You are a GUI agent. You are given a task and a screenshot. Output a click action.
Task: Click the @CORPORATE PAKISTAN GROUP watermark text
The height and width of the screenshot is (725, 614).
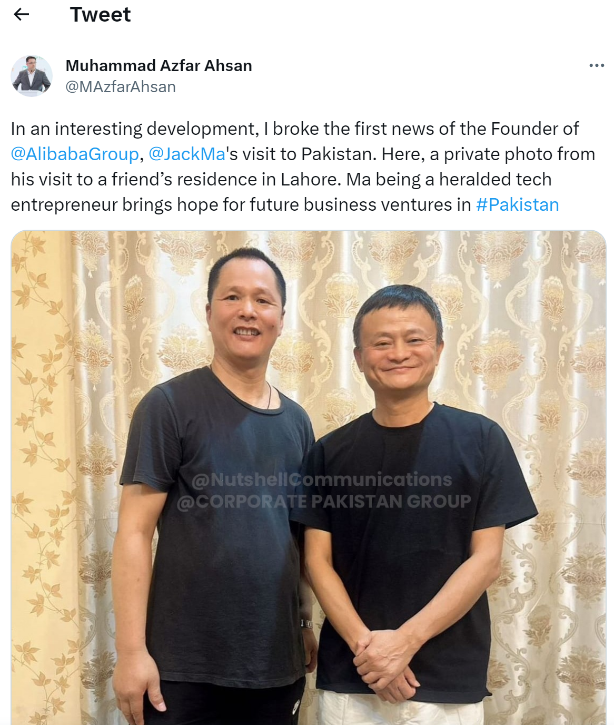[x=323, y=501]
